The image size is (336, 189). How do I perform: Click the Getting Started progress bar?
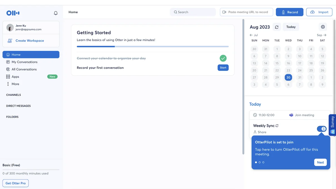152,46
